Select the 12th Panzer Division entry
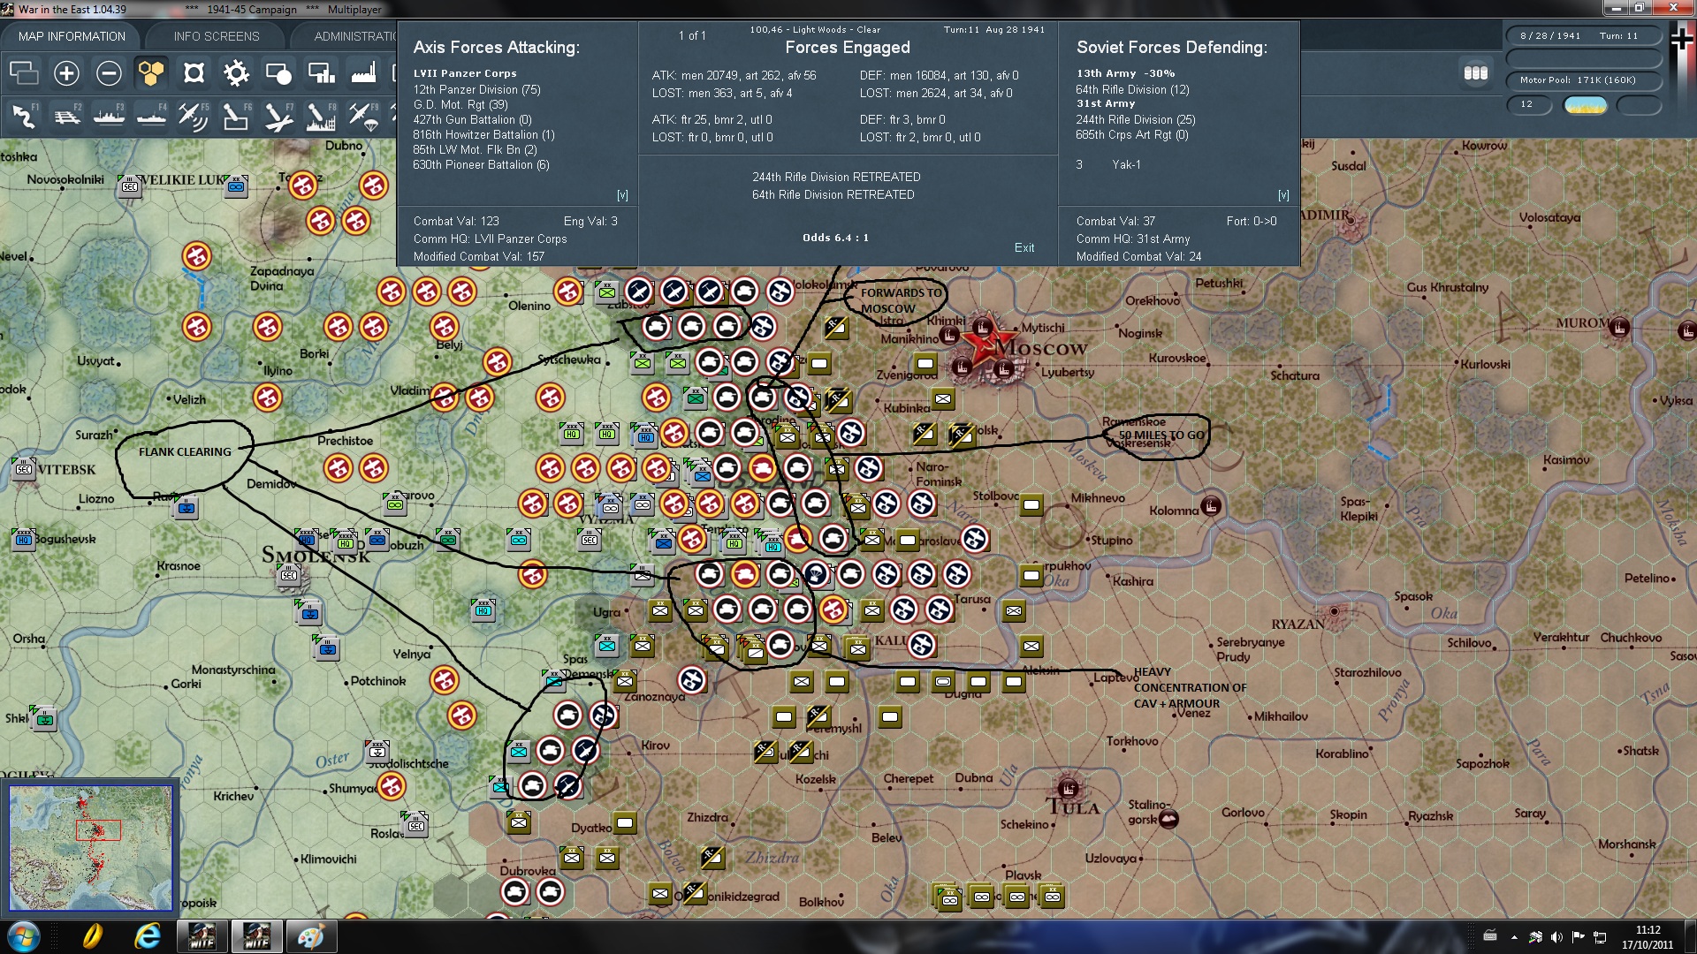This screenshot has height=954, width=1697. [476, 90]
